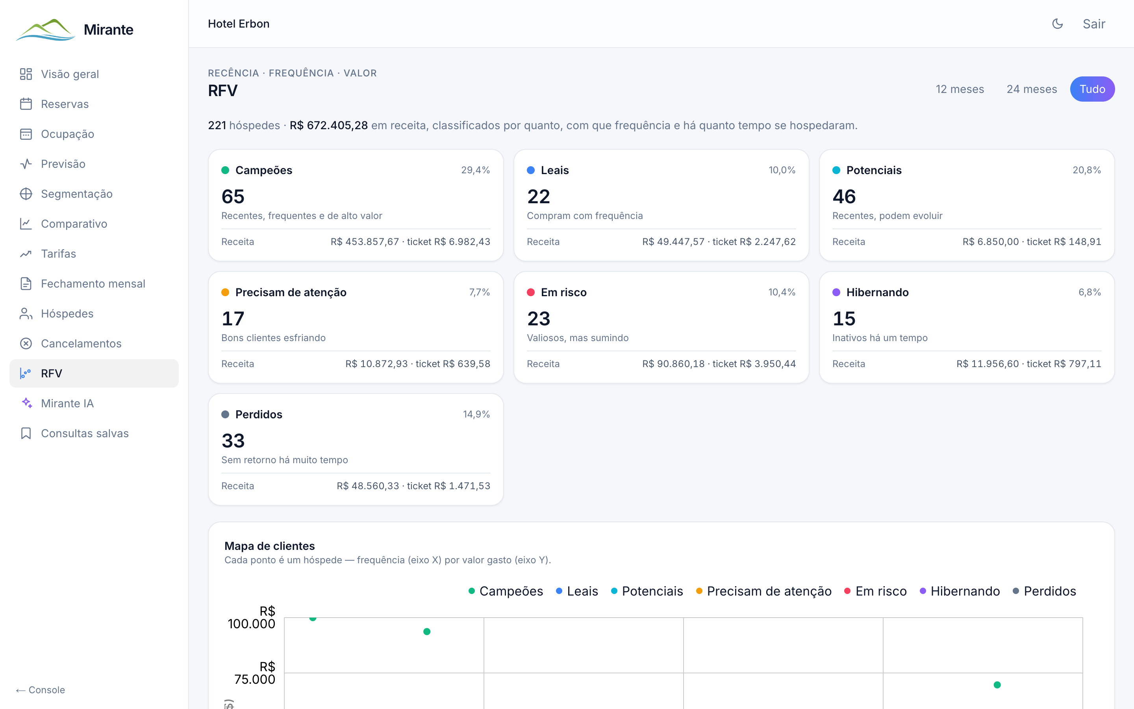Open the Tarifas menu item

[94, 254]
